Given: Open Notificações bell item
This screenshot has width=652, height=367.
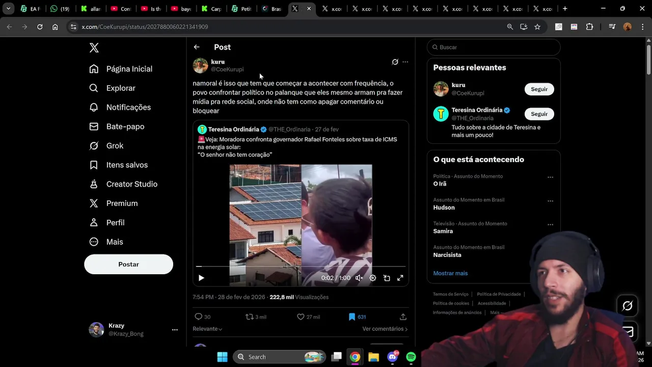Looking at the screenshot, I should [x=121, y=107].
